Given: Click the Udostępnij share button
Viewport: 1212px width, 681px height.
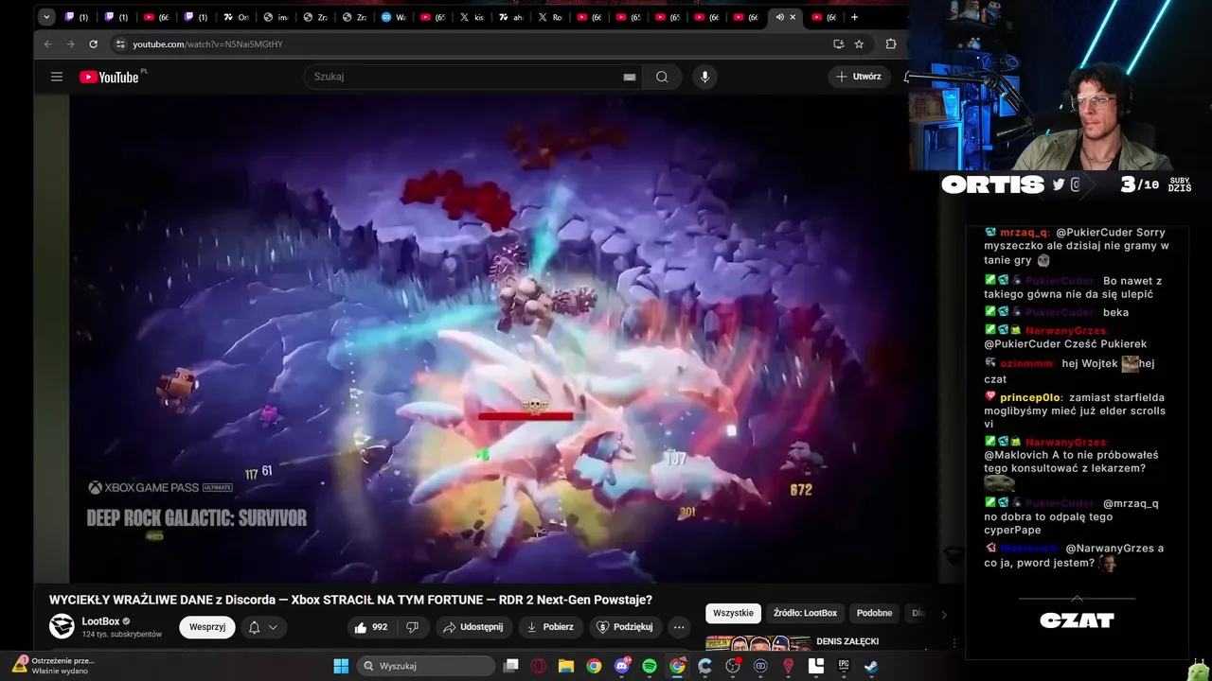Looking at the screenshot, I should (474, 627).
